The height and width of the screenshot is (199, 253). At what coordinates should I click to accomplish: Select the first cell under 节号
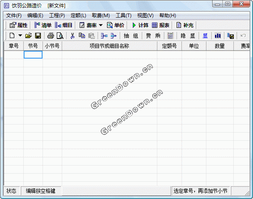coord(33,55)
